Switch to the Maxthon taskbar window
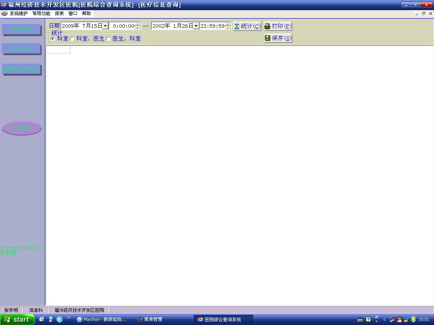The height and width of the screenshot is (325, 434). point(103,319)
